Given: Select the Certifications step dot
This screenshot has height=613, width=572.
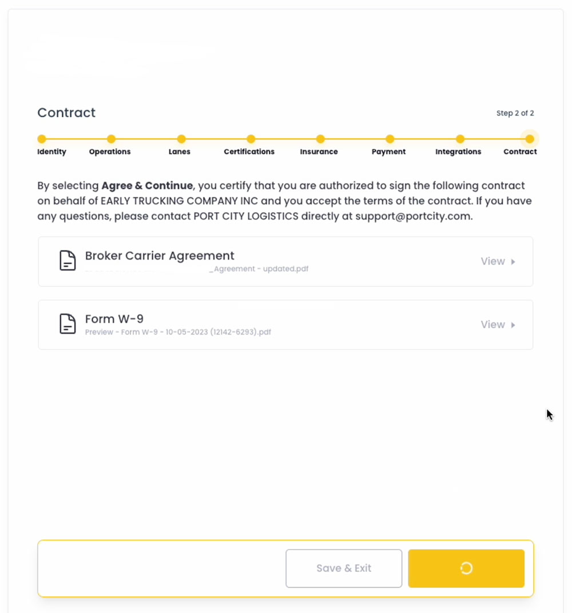Looking at the screenshot, I should pyautogui.click(x=251, y=139).
